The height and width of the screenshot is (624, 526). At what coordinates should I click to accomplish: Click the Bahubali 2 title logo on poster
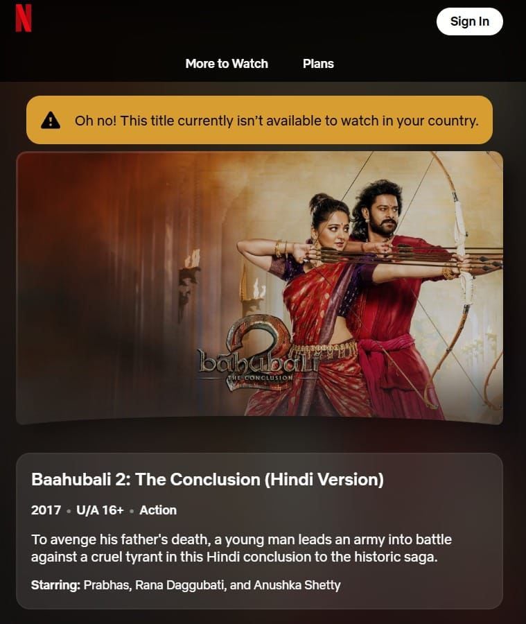258,354
